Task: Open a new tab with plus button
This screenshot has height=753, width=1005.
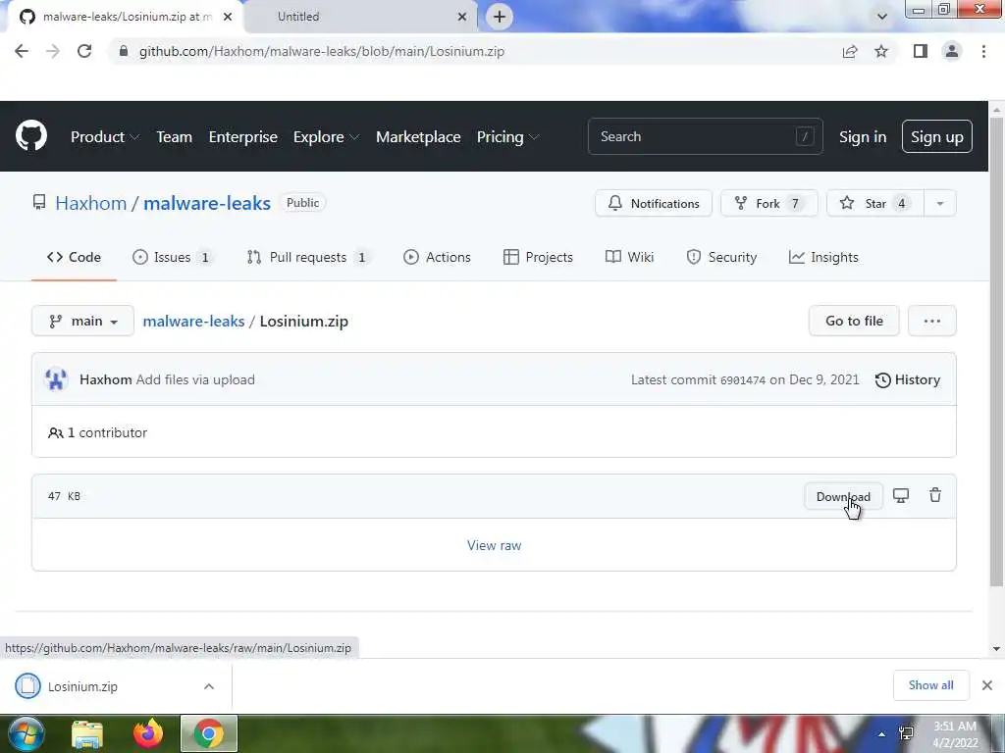Action: [500, 17]
